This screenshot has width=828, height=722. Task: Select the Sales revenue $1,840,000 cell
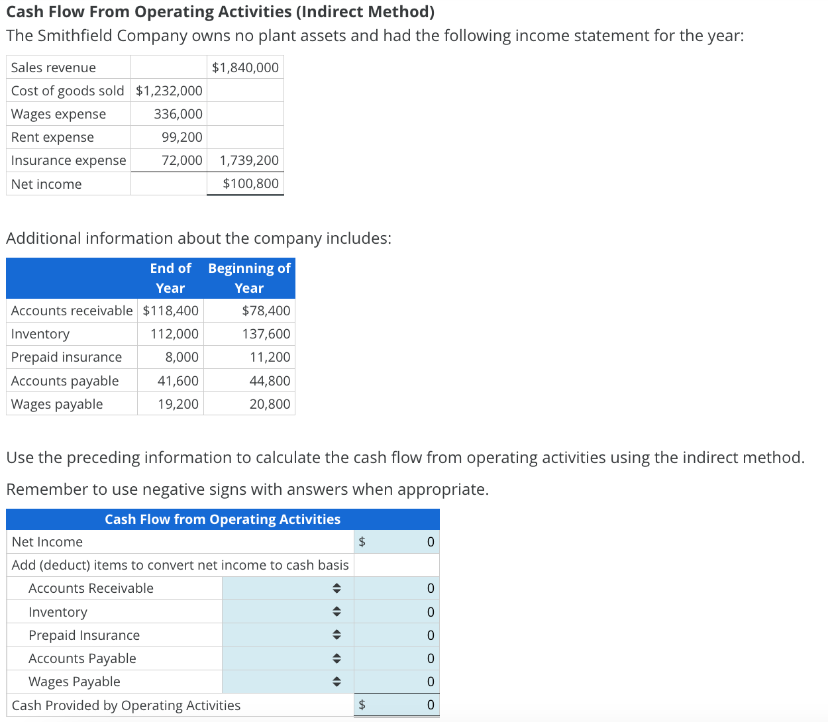point(244,67)
